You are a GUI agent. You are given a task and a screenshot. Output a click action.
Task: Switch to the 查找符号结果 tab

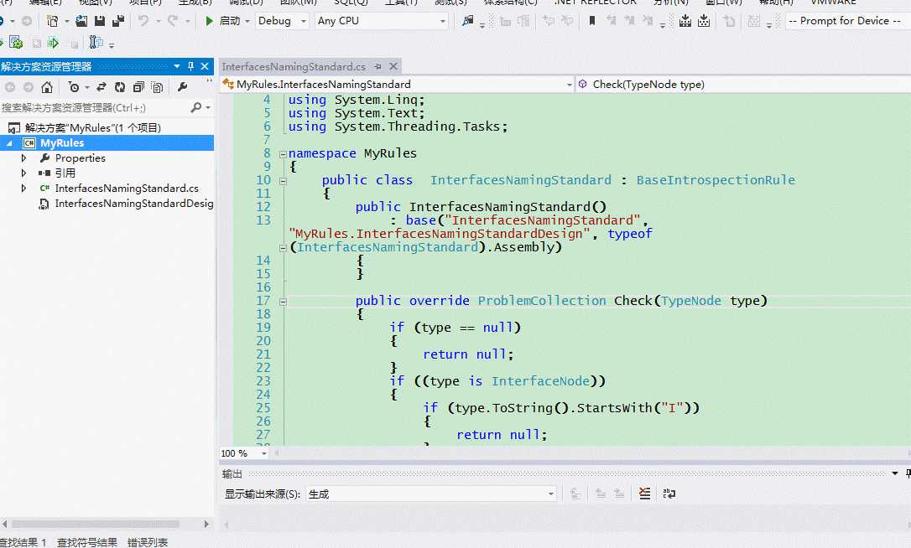pos(87,542)
